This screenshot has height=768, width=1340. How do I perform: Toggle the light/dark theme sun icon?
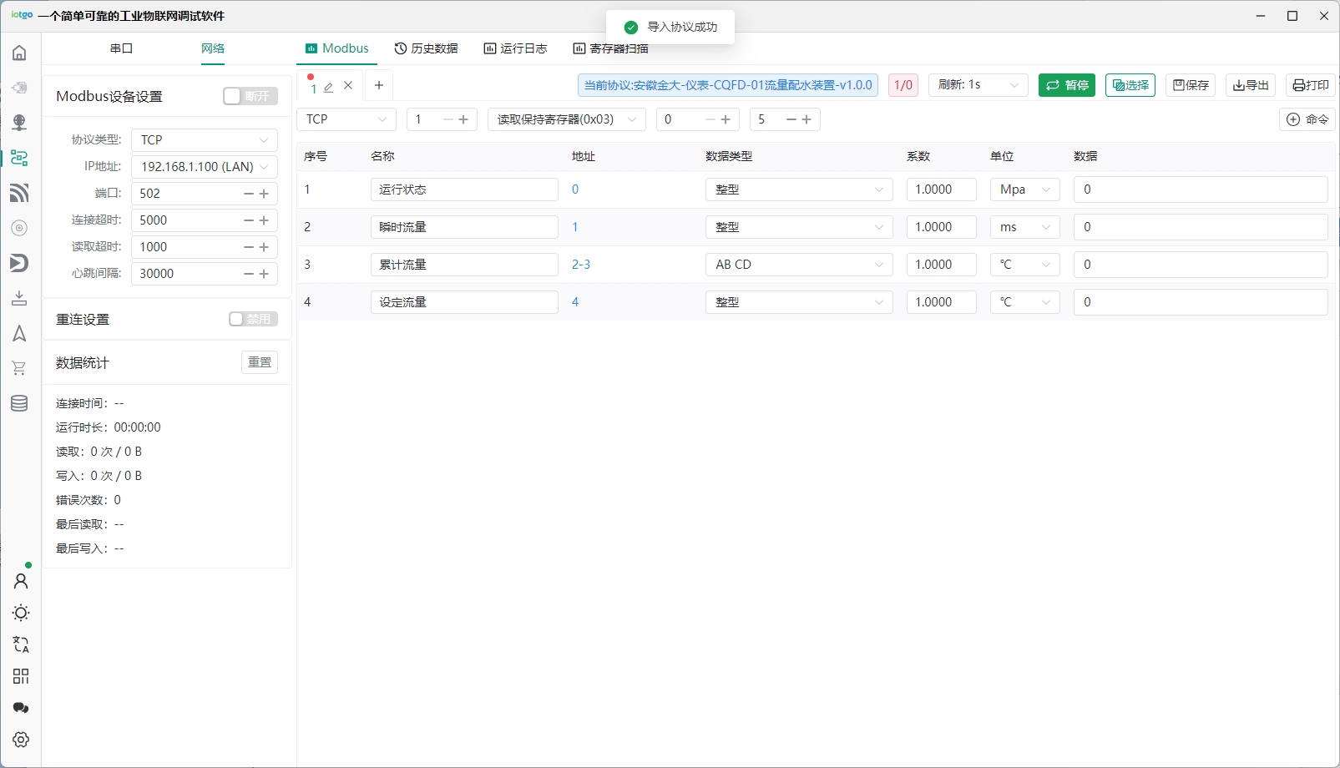tap(21, 613)
